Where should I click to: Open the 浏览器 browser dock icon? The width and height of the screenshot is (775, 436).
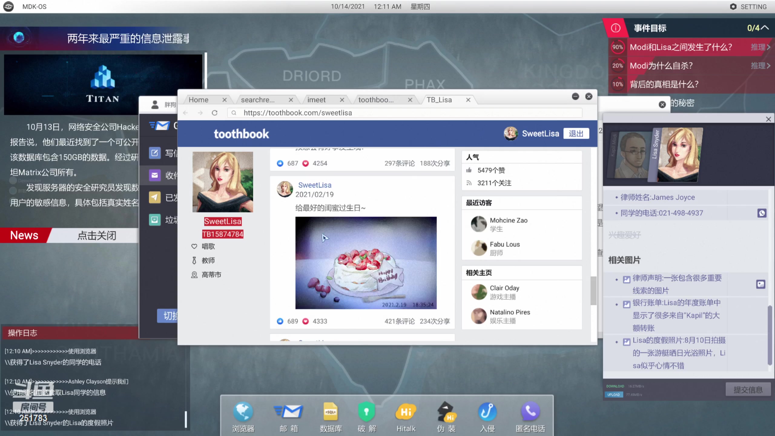[x=243, y=412]
